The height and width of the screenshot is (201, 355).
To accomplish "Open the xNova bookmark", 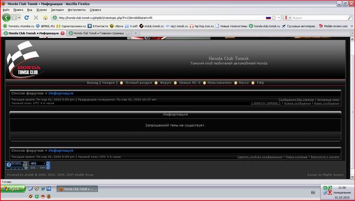I will (x=116, y=26).
